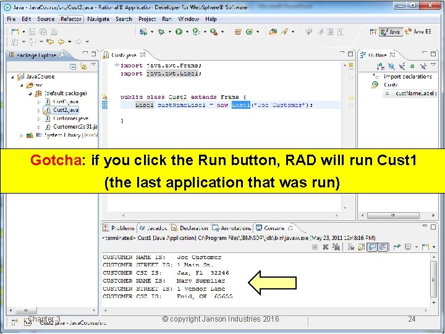445x334 pixels.
Task: Click the Back navigation arrow icon
Action: tap(61, 42)
